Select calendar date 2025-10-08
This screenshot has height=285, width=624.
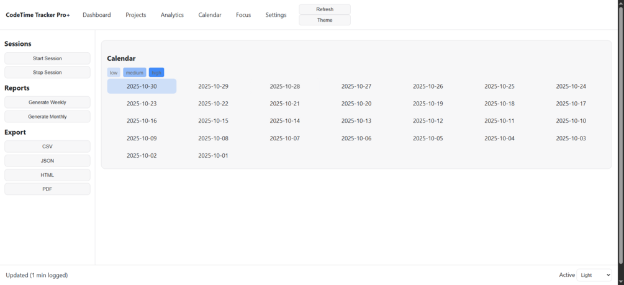click(214, 138)
